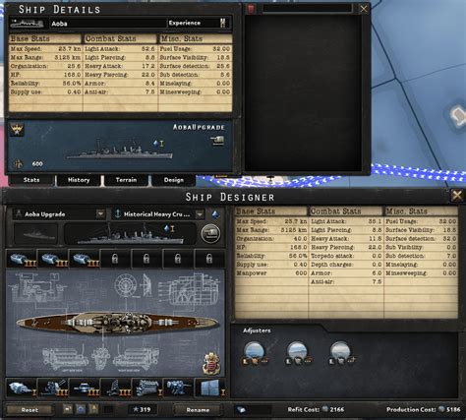Image resolution: width=466 pixels, height=420 pixels.
Task: Click the second adjuster portrait
Action: (x=297, y=352)
